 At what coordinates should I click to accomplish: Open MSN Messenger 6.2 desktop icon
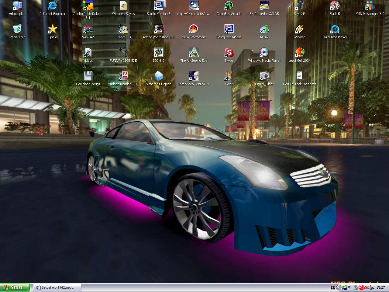point(370,8)
